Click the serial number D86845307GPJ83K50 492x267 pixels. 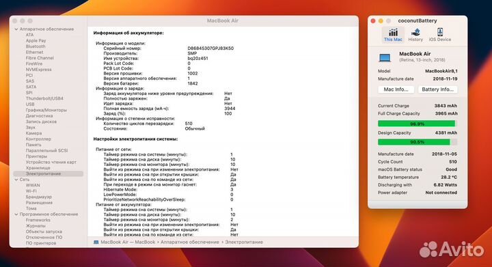click(210, 48)
